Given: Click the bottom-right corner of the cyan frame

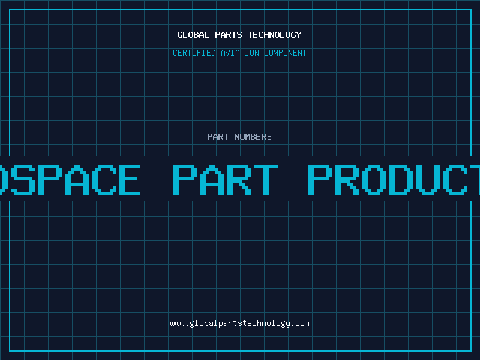Looking at the screenshot, I should pos(471,350).
